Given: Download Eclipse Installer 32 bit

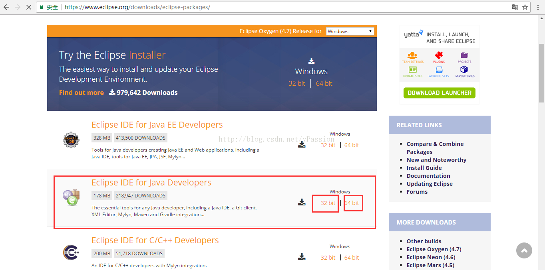Looking at the screenshot, I should [297, 83].
